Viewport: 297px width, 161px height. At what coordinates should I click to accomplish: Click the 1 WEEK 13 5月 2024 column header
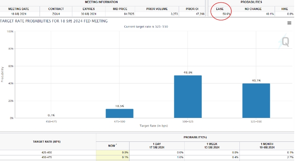coord(212,146)
